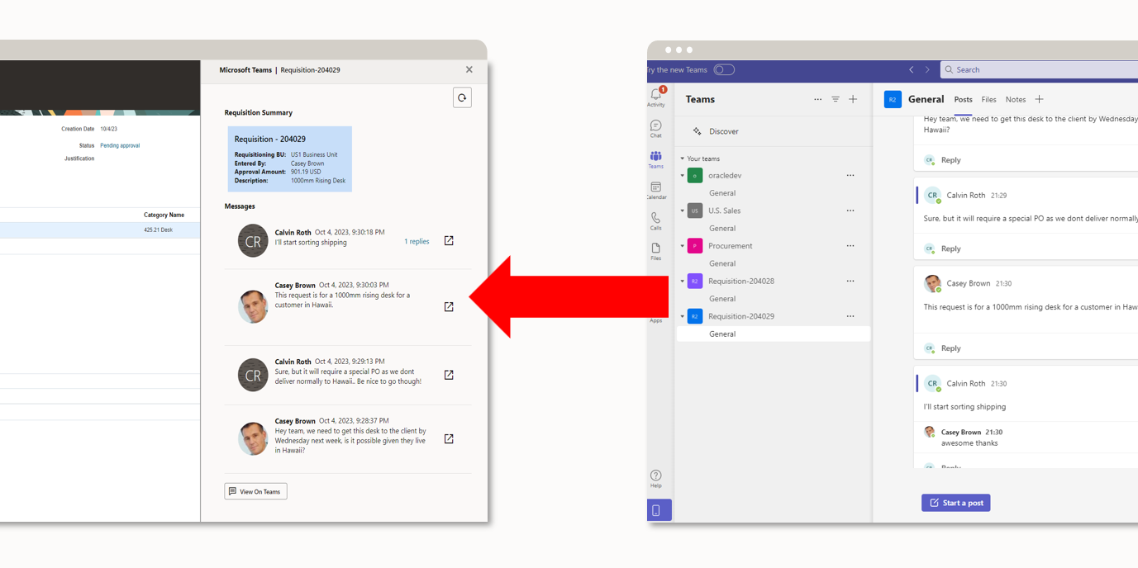Collapse the Your teams section
The image size is (1138, 568).
pyautogui.click(x=683, y=159)
